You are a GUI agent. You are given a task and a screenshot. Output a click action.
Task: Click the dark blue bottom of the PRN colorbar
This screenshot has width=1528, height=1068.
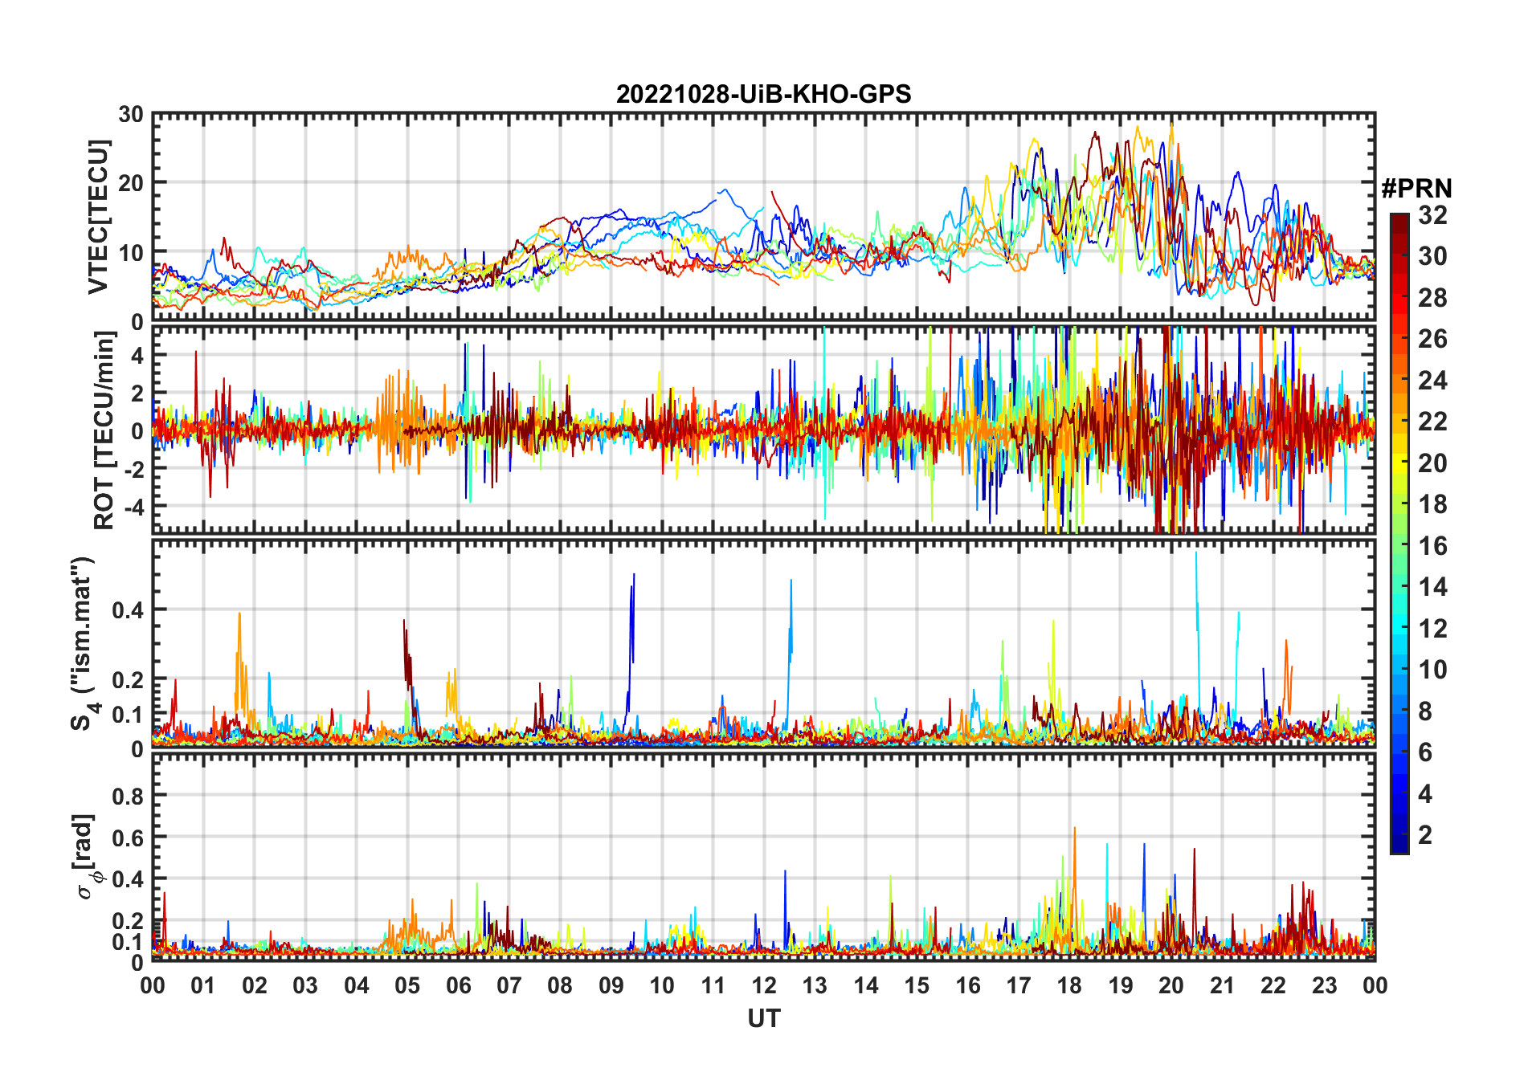1399,843
